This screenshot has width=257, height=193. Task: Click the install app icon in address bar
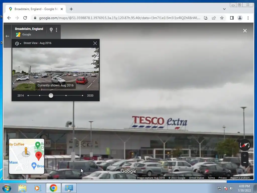[x=206, y=18]
